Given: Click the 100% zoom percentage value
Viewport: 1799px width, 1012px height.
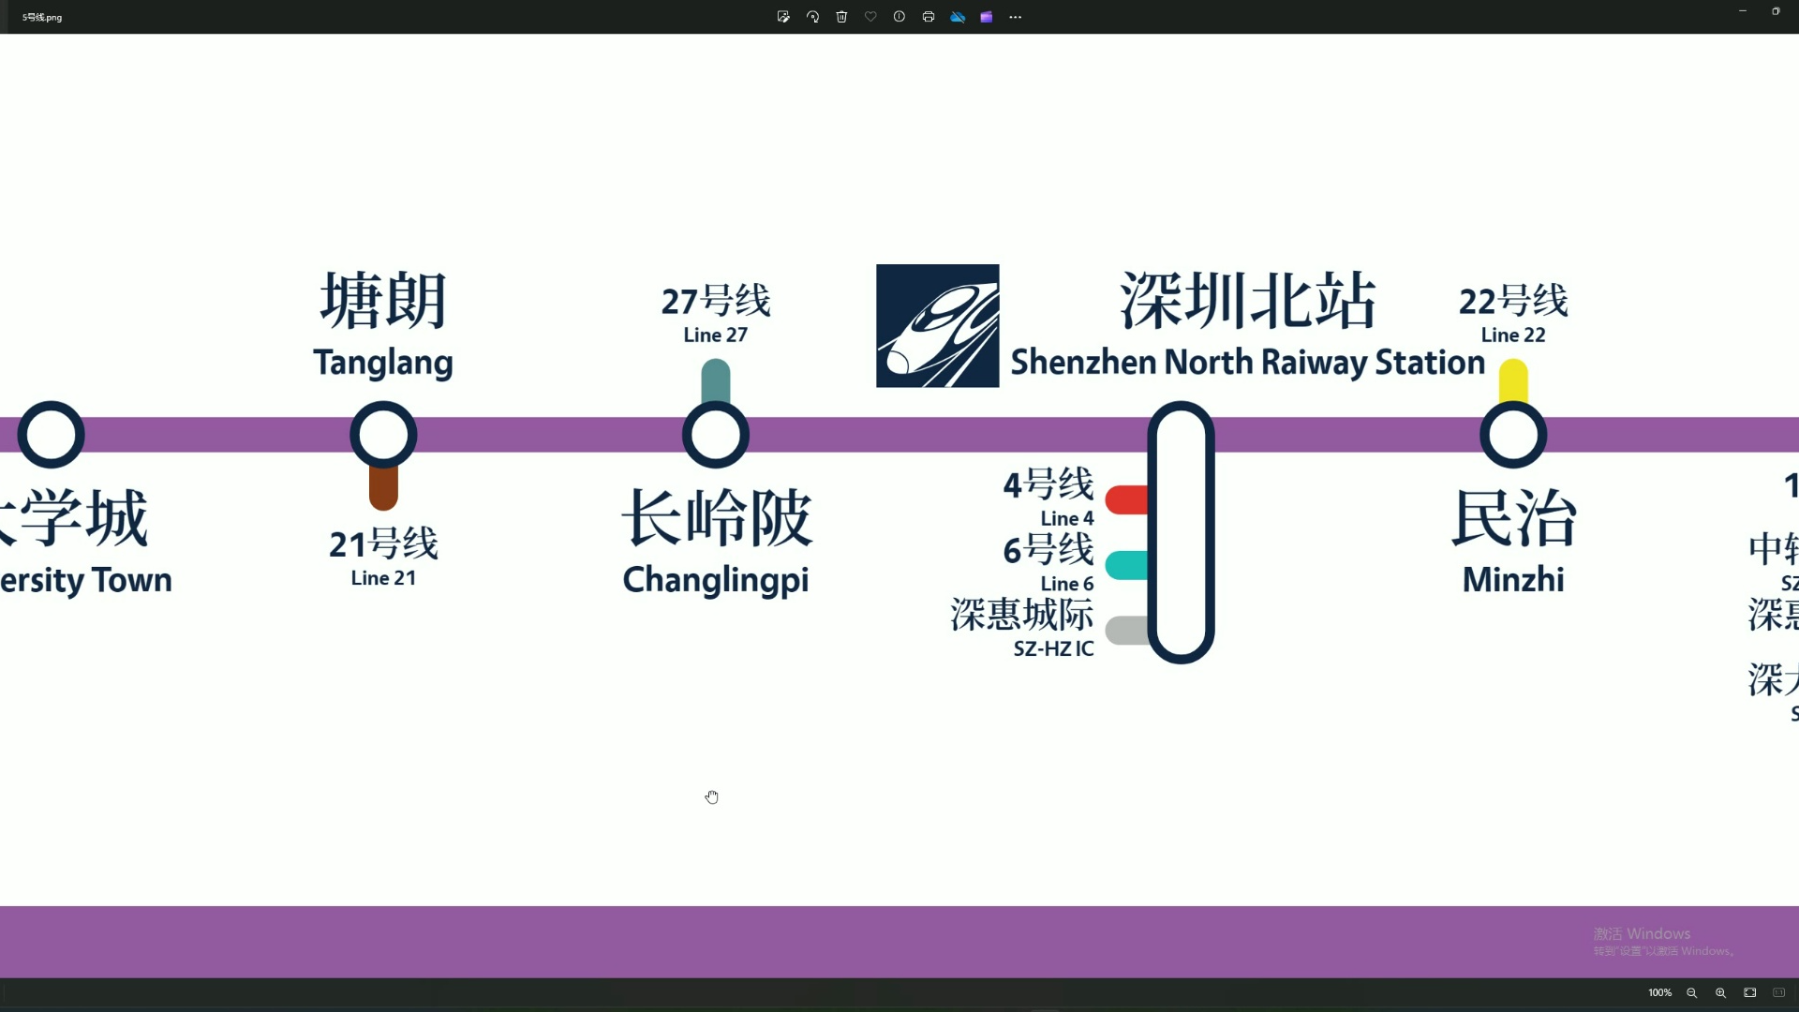Looking at the screenshot, I should click(1659, 993).
